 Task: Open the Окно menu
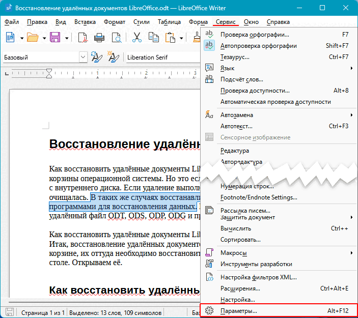pos(251,22)
